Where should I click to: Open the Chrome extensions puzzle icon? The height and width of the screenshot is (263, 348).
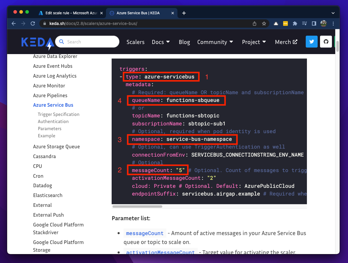295,23
